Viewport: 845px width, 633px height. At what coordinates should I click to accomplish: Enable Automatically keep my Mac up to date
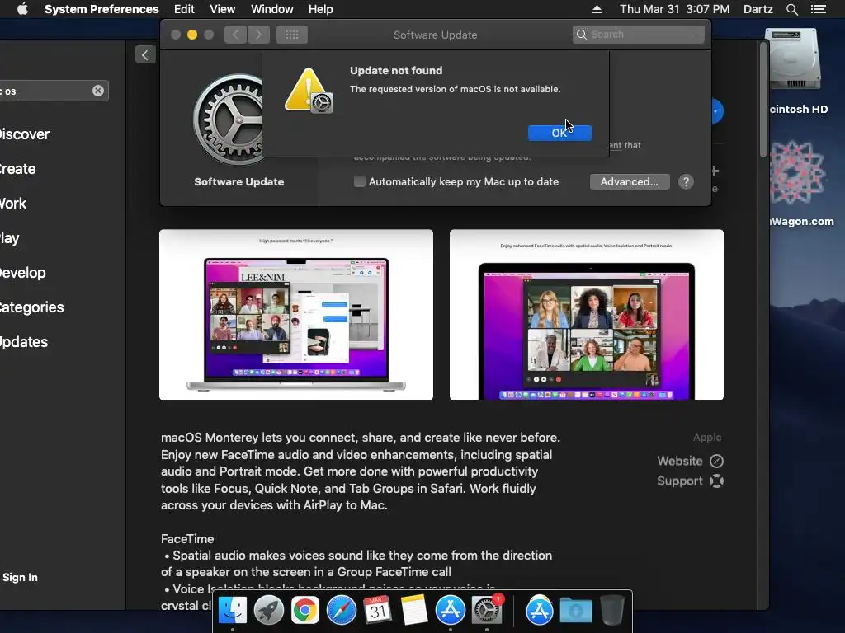click(x=360, y=182)
